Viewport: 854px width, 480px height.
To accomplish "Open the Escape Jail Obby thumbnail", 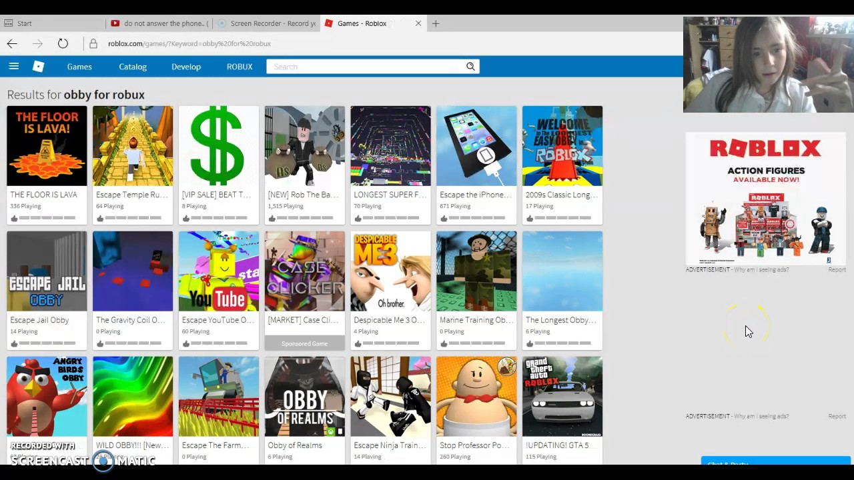I will (x=47, y=271).
